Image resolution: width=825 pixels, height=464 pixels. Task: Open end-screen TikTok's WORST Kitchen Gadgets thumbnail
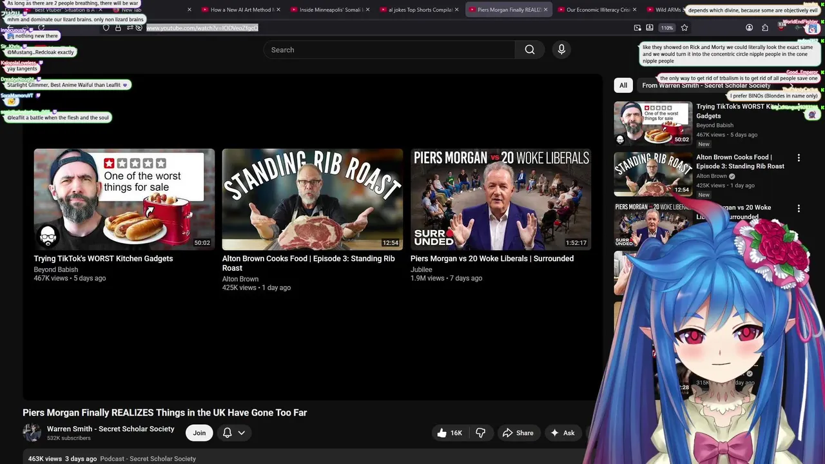click(x=124, y=199)
